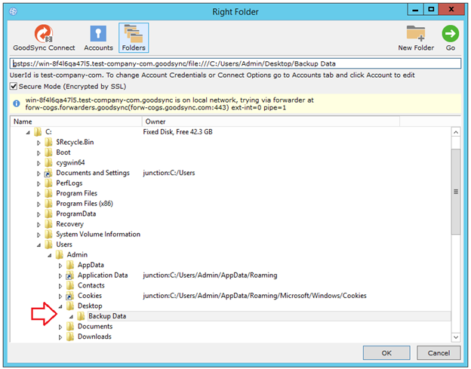Open the Accounts tab icon
The height and width of the screenshot is (369, 471).
pos(98,33)
